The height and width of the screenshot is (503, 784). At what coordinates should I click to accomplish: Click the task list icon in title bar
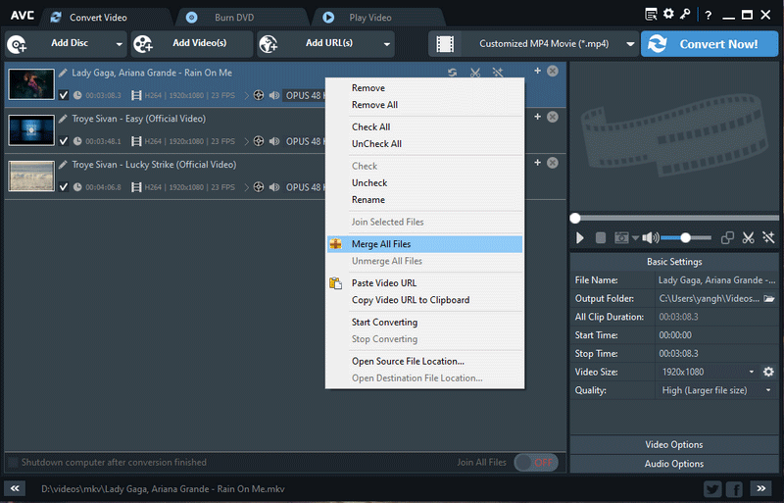point(651,15)
